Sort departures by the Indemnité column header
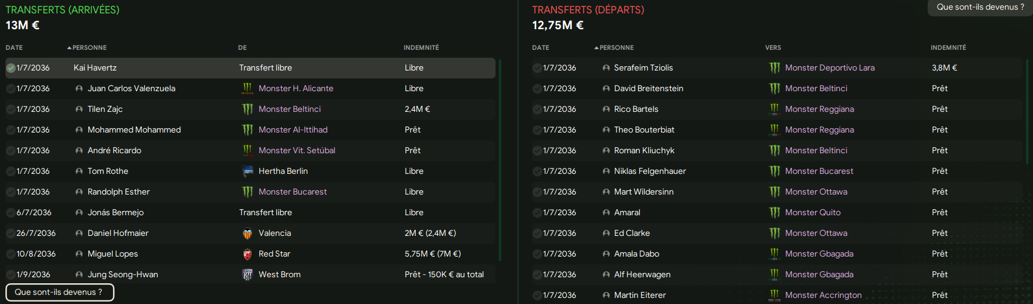The height and width of the screenshot is (304, 1033). 948,47
